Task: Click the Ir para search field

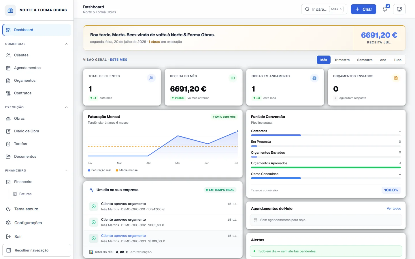Action: point(324,9)
